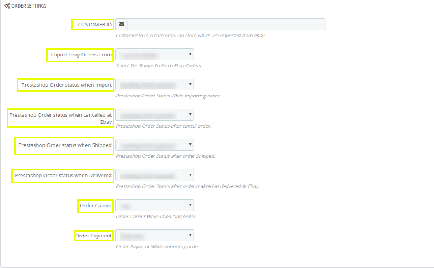The width and height of the screenshot is (434, 268).
Task: Click Prestashop Order status when Import label
Action: [67, 85]
